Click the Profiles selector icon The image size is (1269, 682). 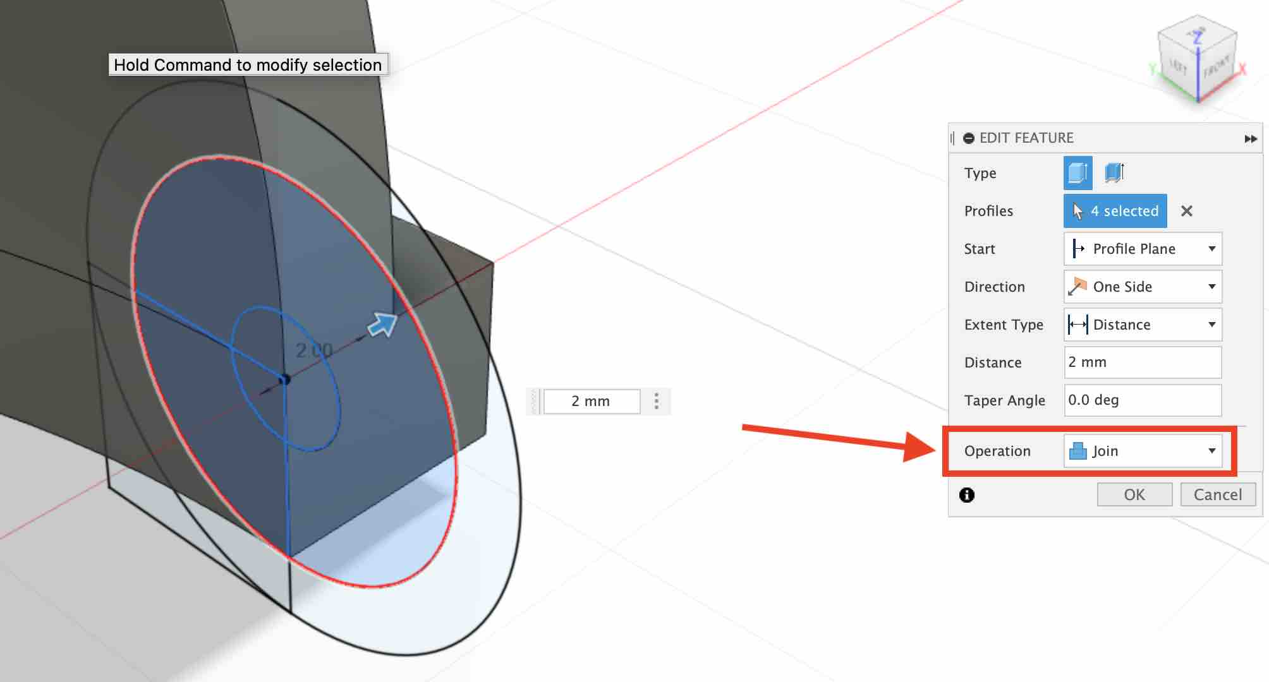[1075, 211]
